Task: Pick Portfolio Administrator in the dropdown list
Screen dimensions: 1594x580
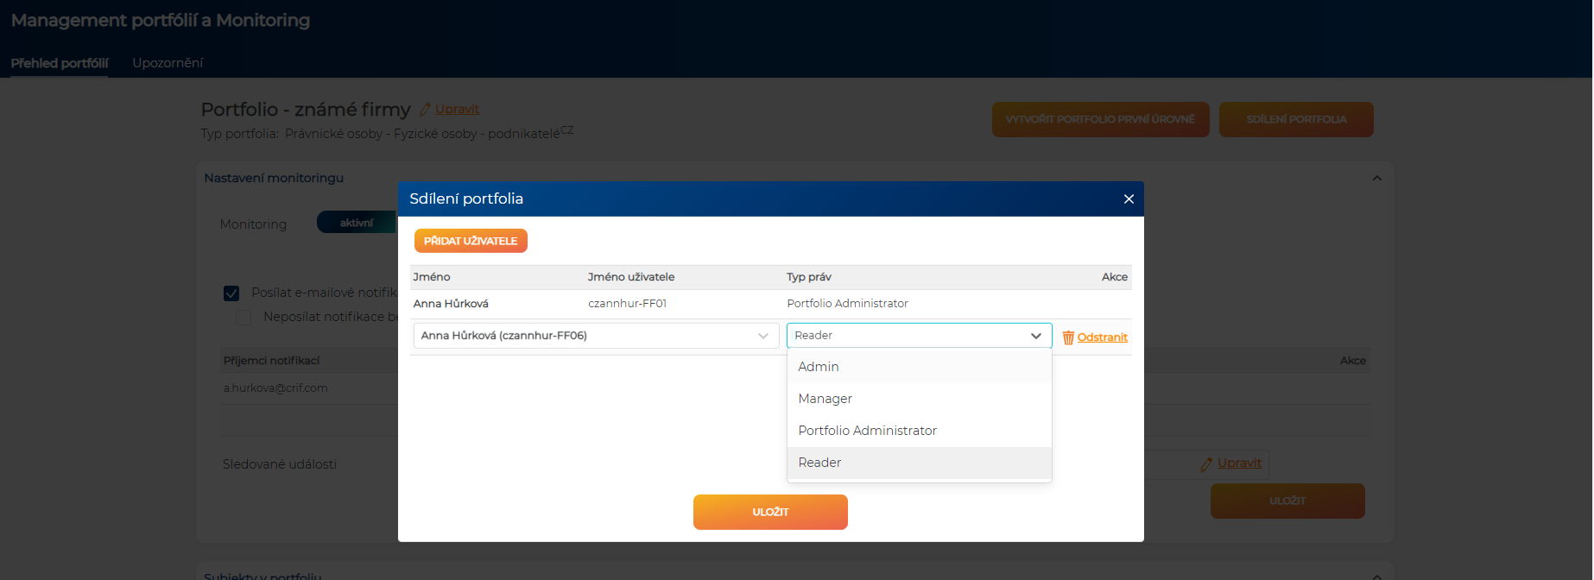Action: tap(919, 431)
